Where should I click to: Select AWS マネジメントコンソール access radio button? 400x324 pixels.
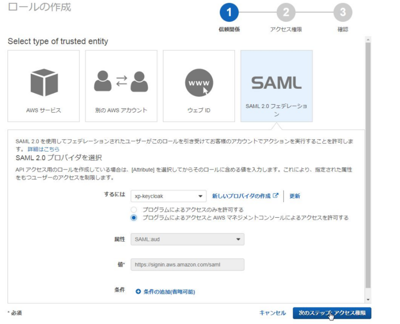133,218
